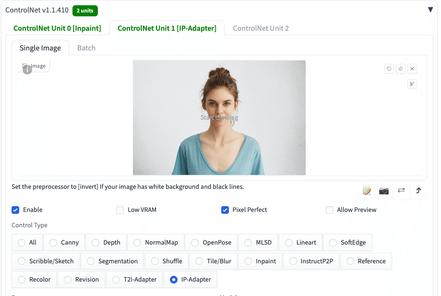Choose the Tile/Blur control type
This screenshot has height=296, width=441.
coord(214,261)
